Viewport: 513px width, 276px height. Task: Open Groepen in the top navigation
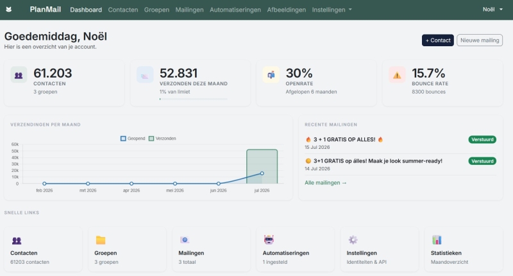click(x=156, y=10)
